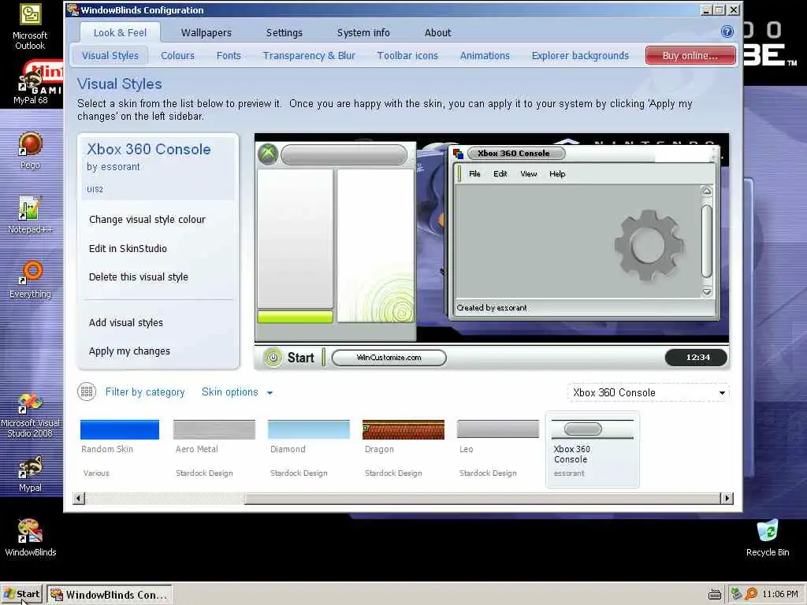This screenshot has width=807, height=605.
Task: Click the File menu in skin preview
Action: coord(474,174)
